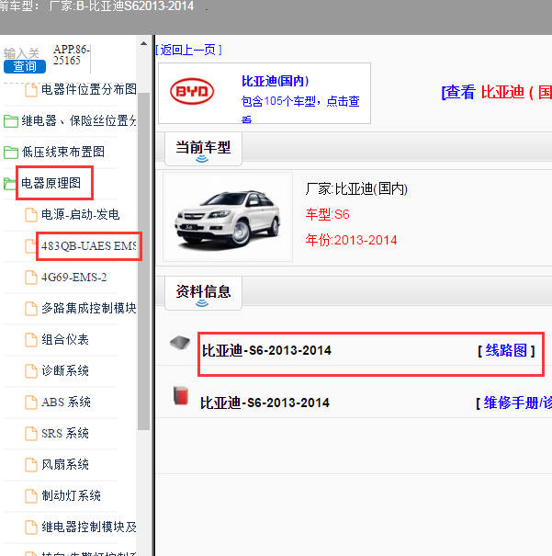Select the 当前车型 tab
552x556 pixels.
coord(203,149)
